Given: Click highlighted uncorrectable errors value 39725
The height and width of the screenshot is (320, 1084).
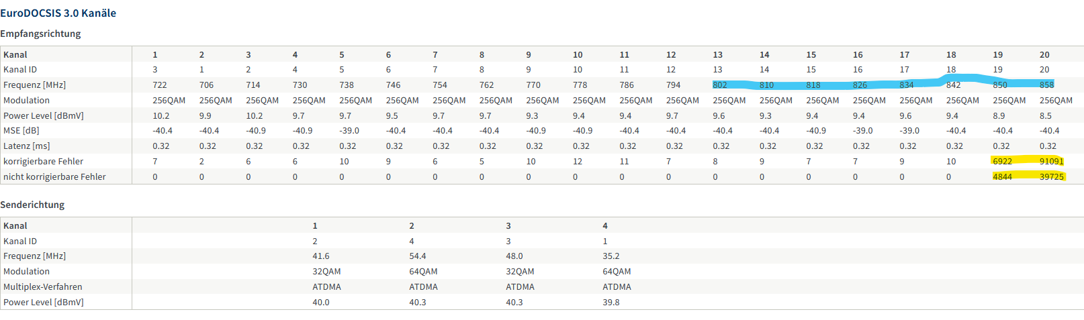Looking at the screenshot, I should coord(1051,176).
